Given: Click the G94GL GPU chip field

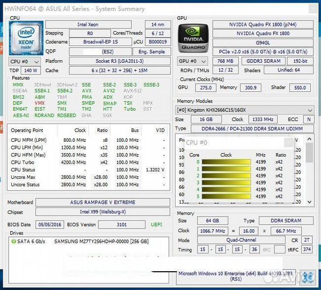Looking at the screenshot, I should (263, 43).
